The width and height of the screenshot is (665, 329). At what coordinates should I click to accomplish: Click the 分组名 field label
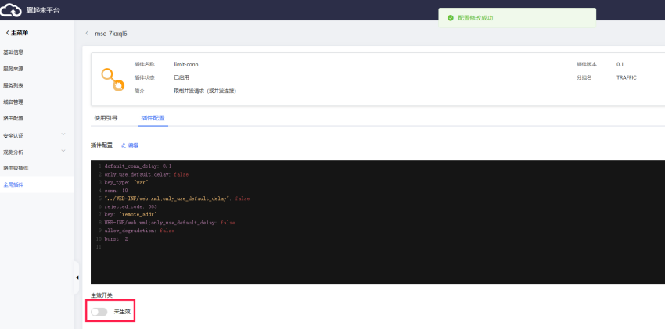584,77
